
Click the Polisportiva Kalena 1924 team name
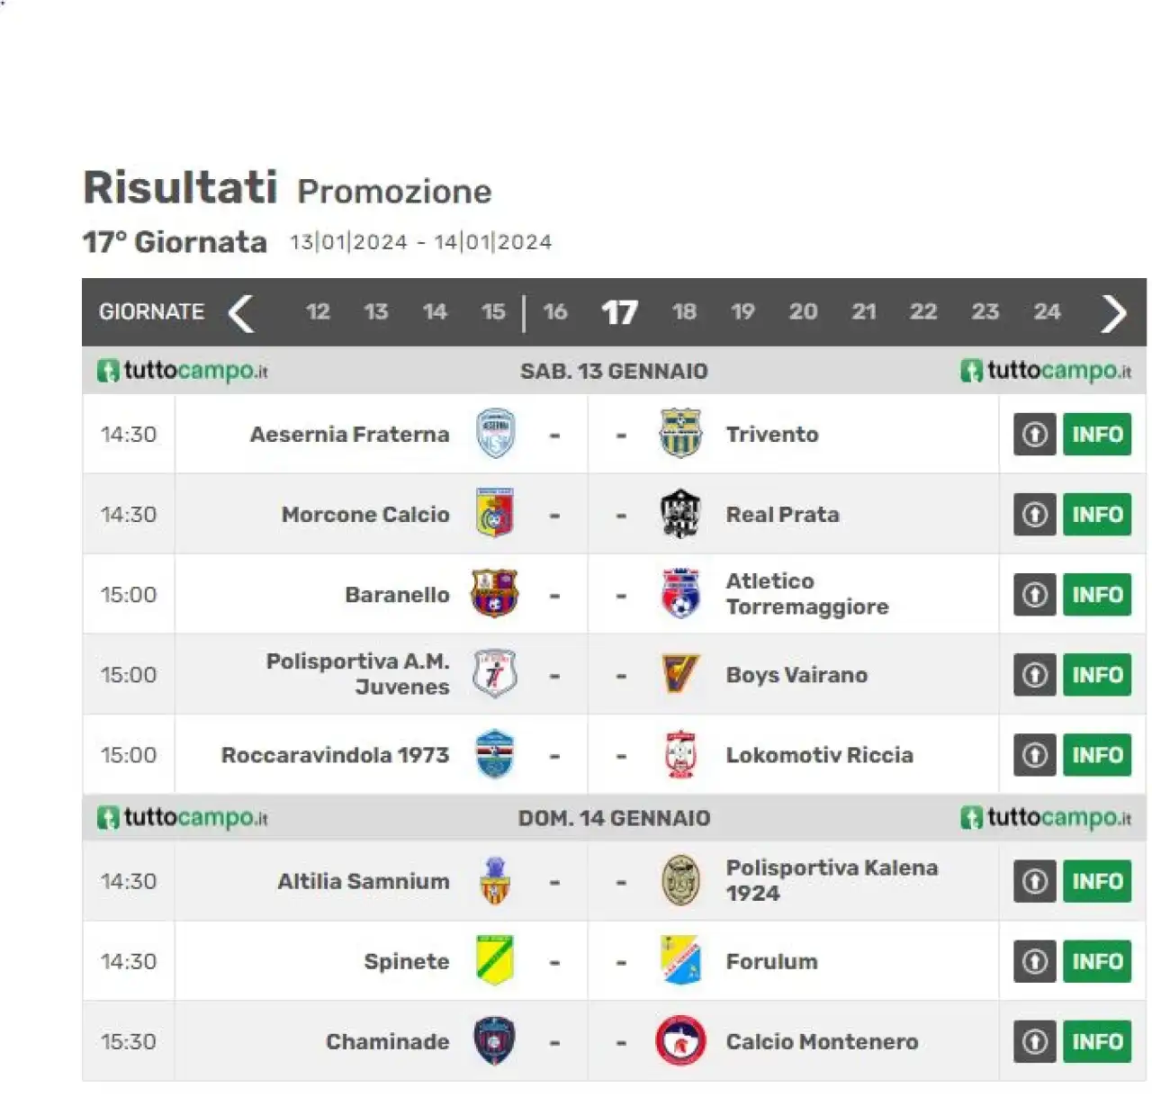[832, 880]
